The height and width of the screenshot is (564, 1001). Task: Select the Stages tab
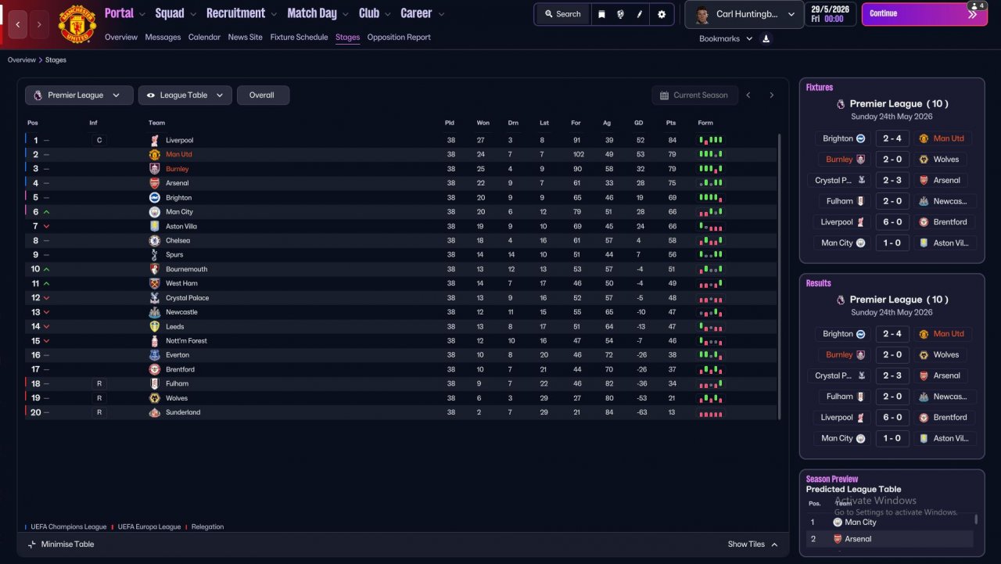point(348,38)
